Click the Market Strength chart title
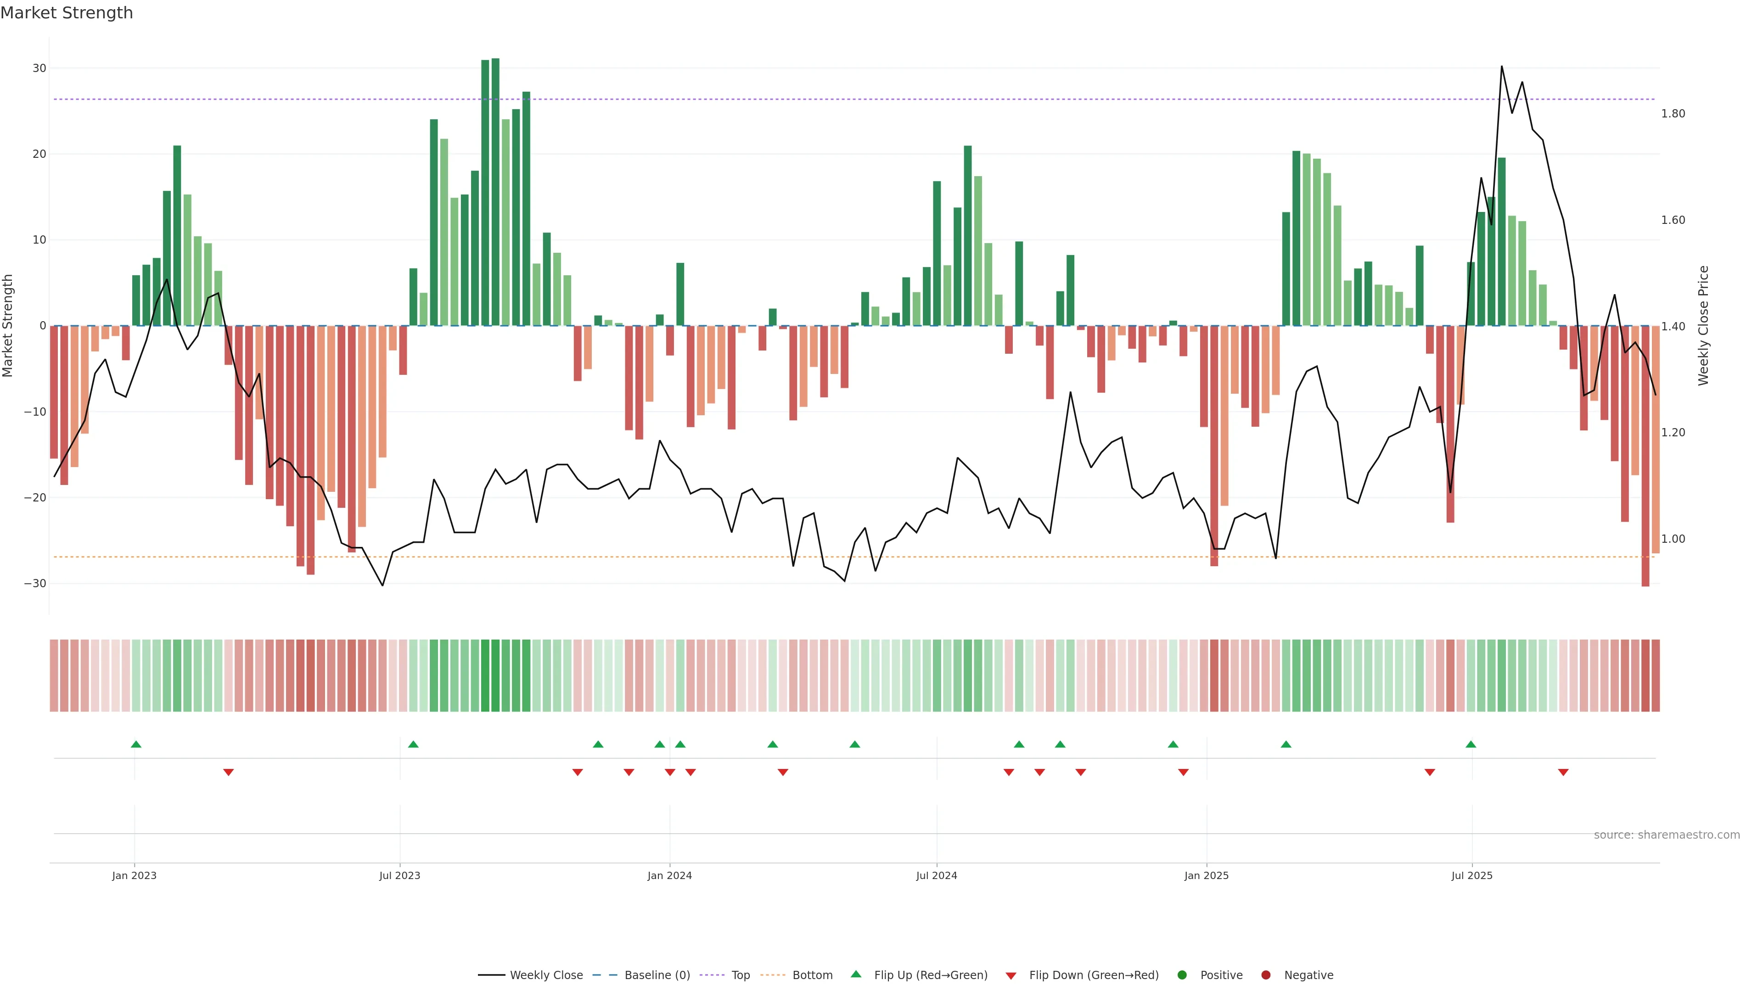Viewport: 1763px width, 991px height. coord(67,13)
